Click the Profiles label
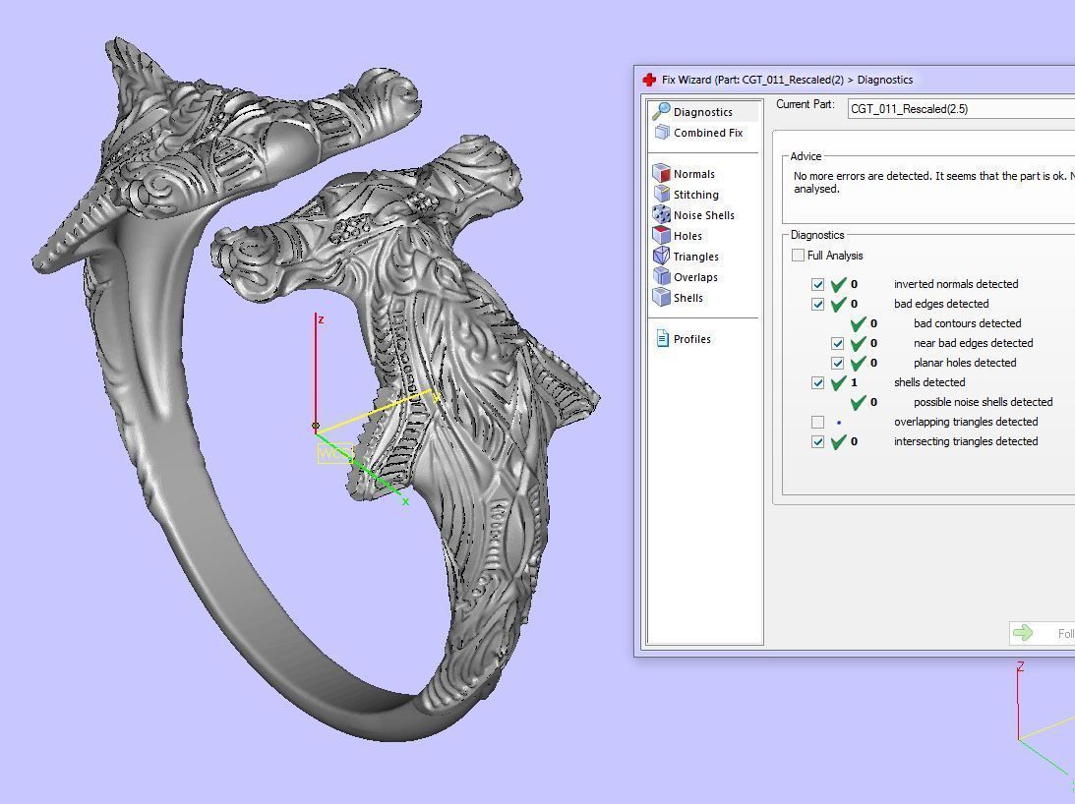Image resolution: width=1075 pixels, height=804 pixels. [691, 338]
